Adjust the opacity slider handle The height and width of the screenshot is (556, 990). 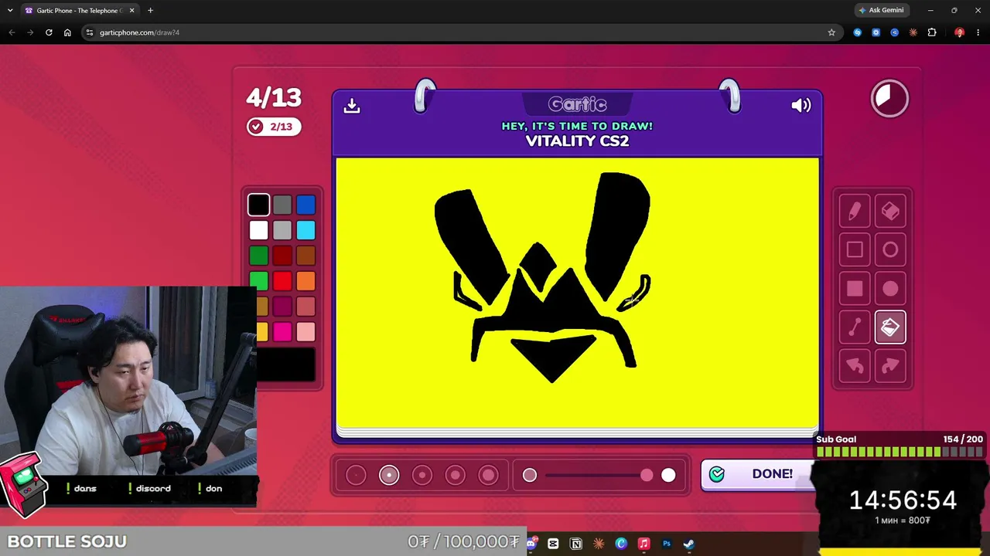[647, 475]
